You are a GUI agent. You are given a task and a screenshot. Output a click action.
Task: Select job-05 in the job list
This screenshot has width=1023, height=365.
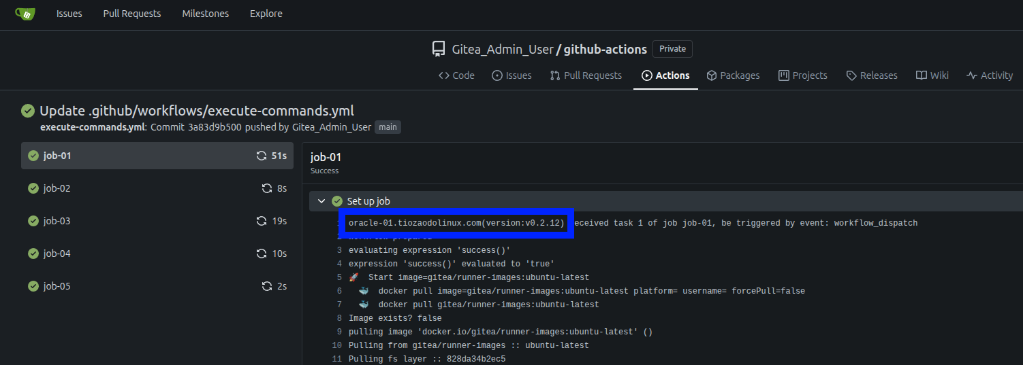[x=157, y=286]
